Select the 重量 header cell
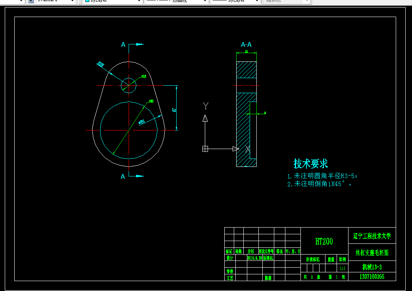The height and width of the screenshot is (291, 412). coord(331,260)
